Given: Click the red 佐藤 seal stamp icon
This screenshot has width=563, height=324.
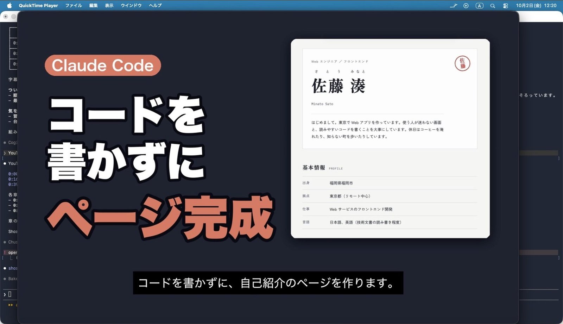Looking at the screenshot, I should click(462, 63).
